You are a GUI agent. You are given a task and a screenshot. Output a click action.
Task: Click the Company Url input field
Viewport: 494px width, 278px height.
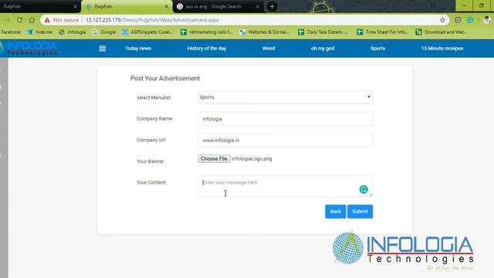[285, 141]
